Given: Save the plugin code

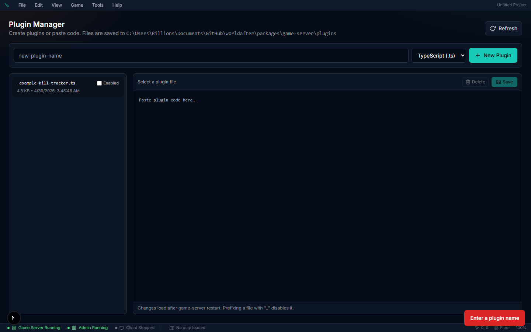Looking at the screenshot, I should pyautogui.click(x=504, y=82).
